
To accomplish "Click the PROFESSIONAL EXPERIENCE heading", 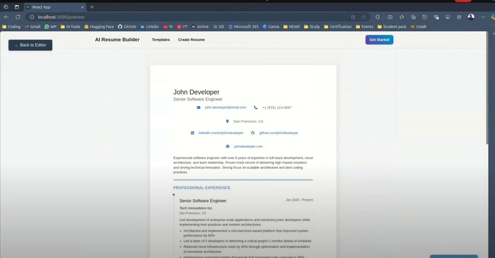I will point(201,188).
